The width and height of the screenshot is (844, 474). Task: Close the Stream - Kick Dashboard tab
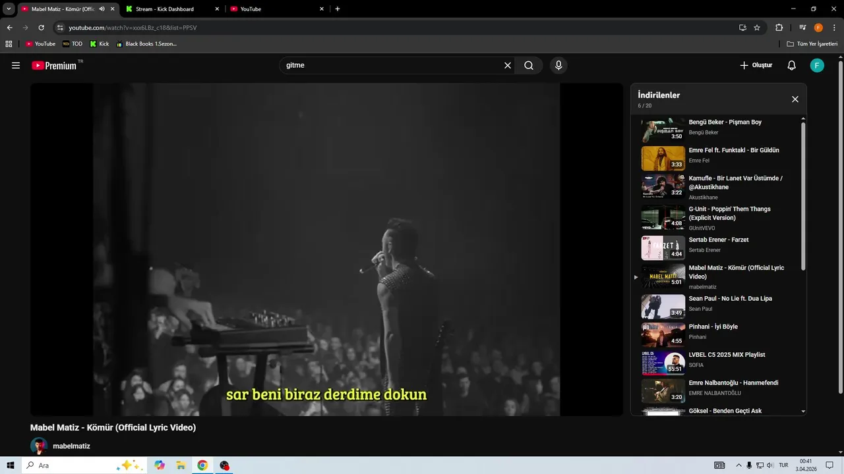point(217,9)
